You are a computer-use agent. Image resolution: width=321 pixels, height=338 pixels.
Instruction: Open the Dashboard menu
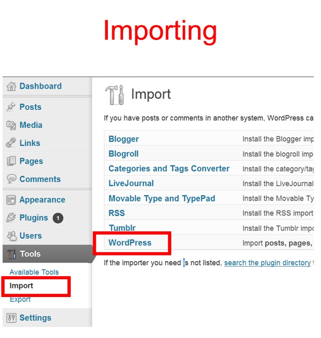[x=41, y=86]
